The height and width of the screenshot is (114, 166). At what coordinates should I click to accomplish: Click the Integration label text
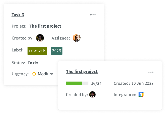[x=125, y=95]
